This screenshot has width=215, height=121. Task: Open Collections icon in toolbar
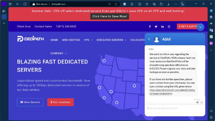[x=154, y=4]
